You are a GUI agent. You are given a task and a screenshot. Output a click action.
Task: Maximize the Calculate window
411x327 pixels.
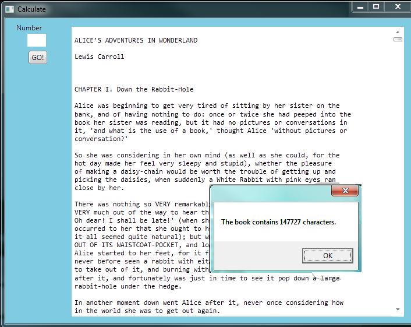376,7
